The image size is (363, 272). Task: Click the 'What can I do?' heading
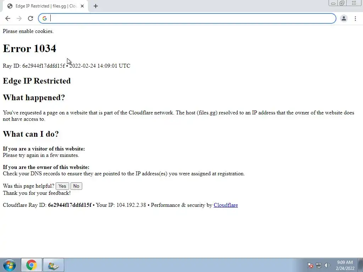(31, 134)
